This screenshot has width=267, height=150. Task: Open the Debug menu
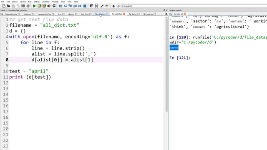tap(36, 2)
